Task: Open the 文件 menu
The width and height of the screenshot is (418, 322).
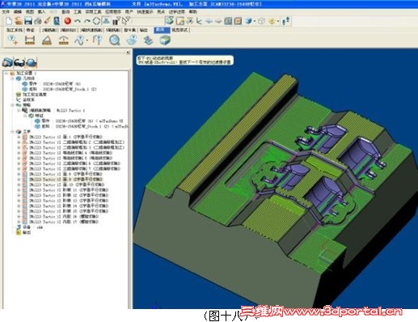Action: click(x=6, y=12)
